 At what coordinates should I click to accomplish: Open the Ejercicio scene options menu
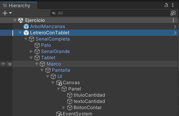173,20
